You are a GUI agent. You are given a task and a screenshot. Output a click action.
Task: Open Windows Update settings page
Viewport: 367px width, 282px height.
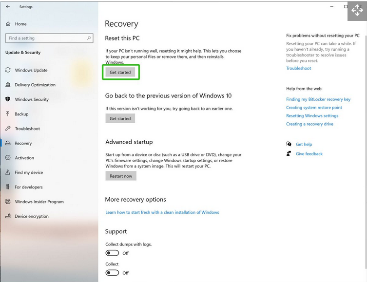pos(31,70)
